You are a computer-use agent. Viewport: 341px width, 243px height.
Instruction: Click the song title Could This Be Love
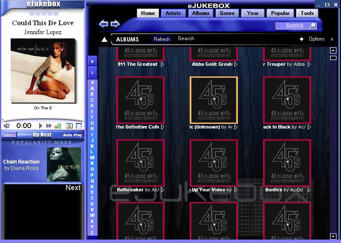[x=43, y=23]
